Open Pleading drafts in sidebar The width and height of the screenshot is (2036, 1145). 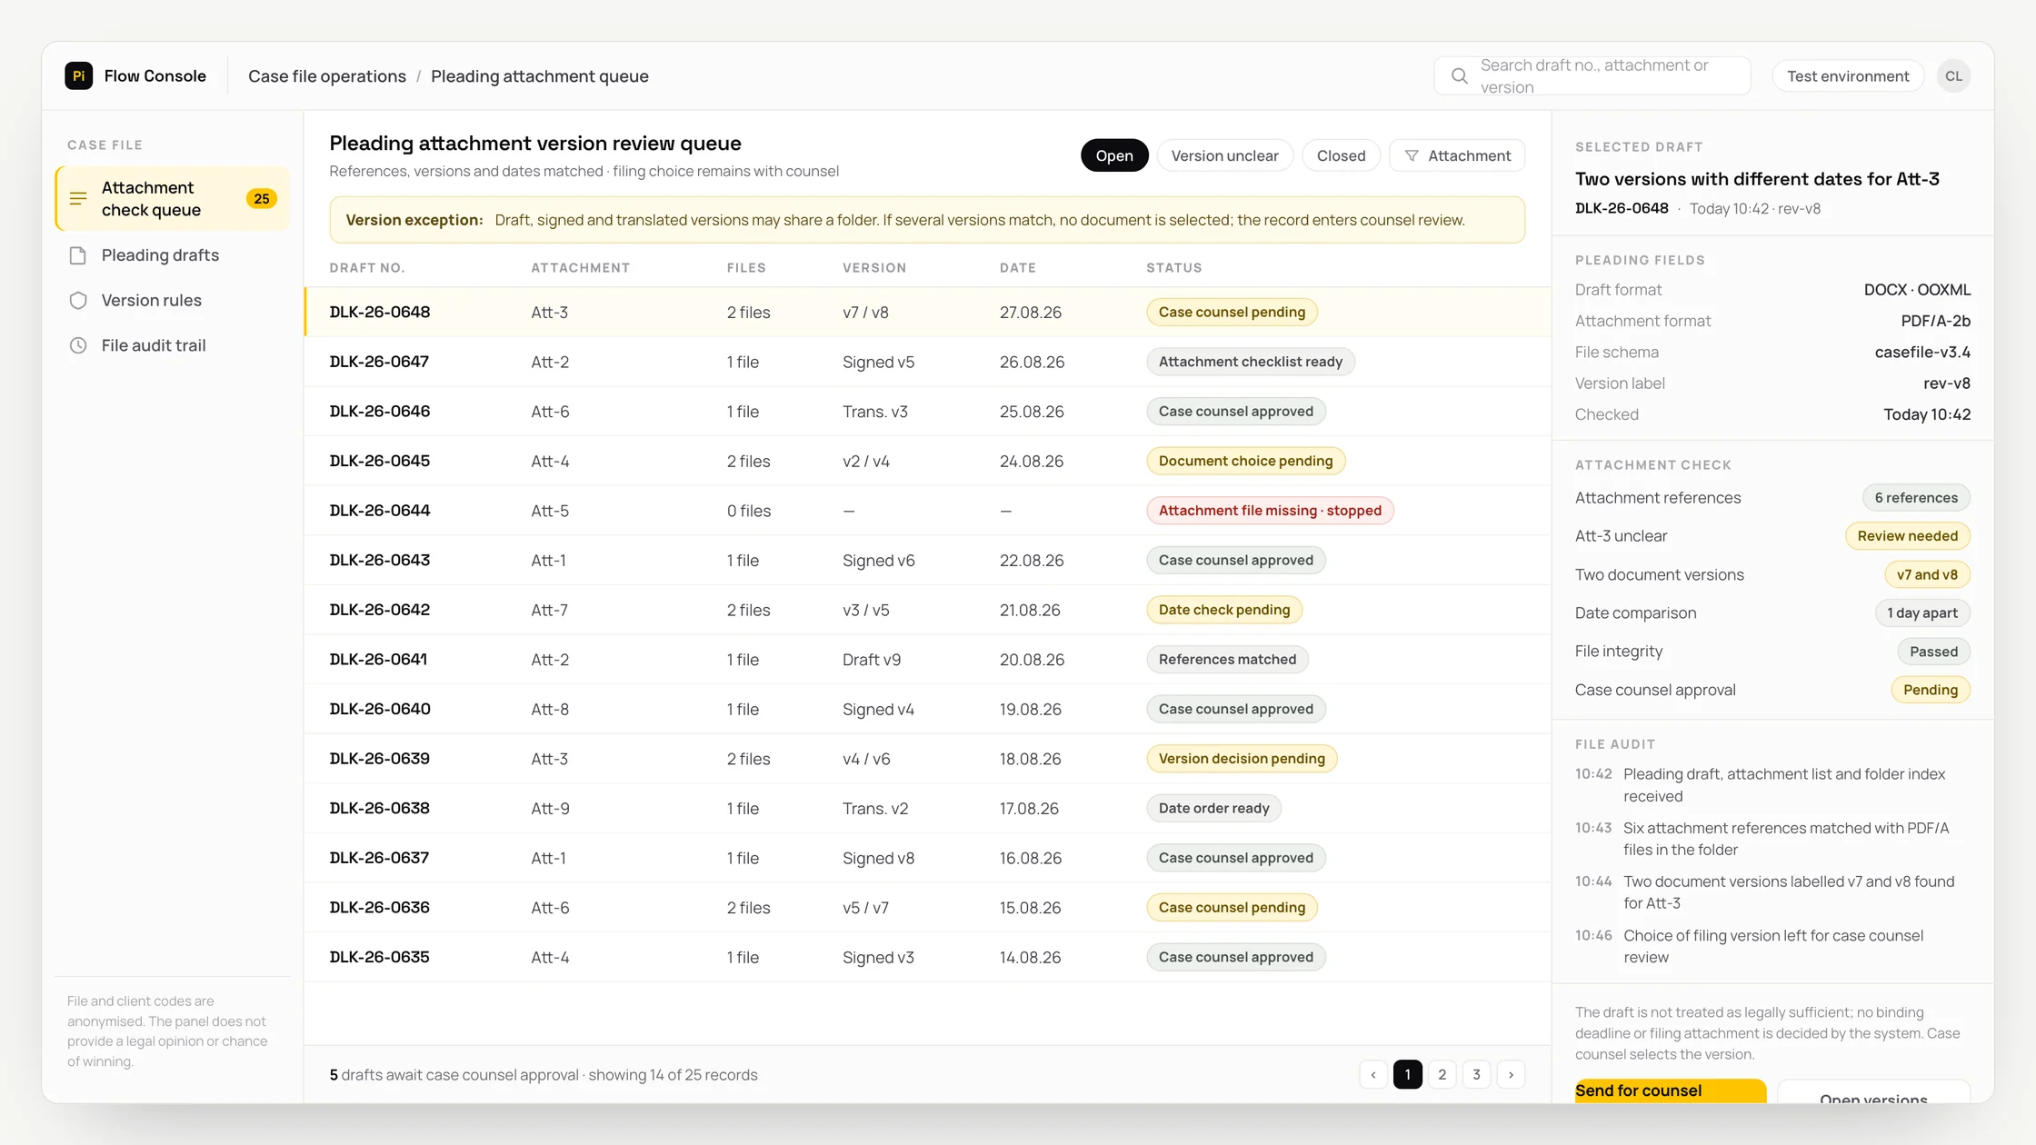click(x=173, y=255)
